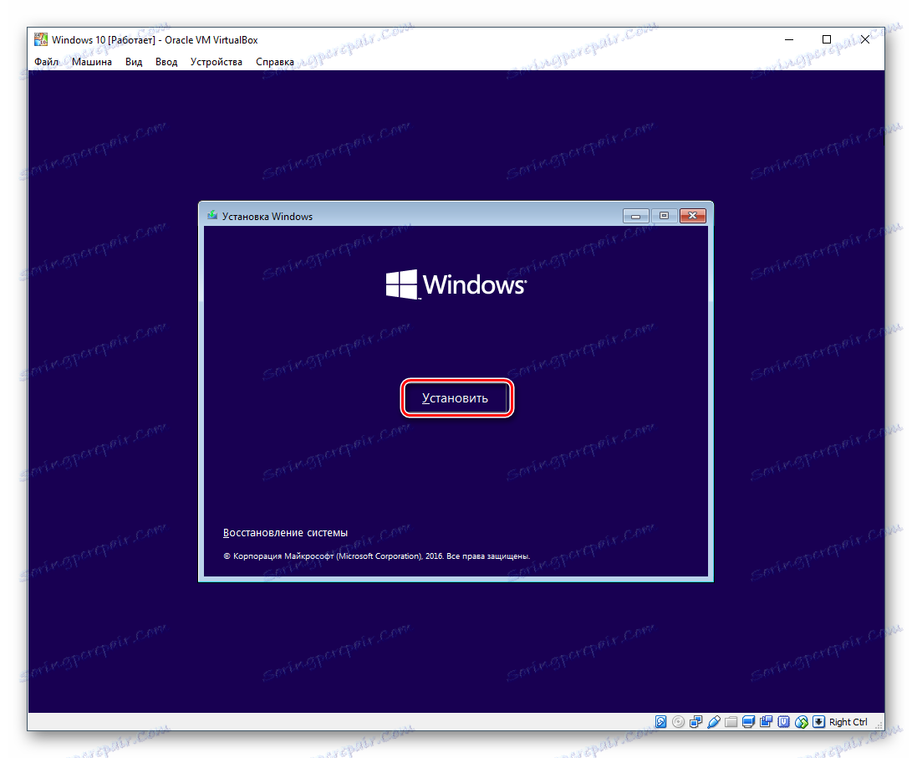Click the Windows Setup icon in dialog title bar
912x758 pixels.
212,216
